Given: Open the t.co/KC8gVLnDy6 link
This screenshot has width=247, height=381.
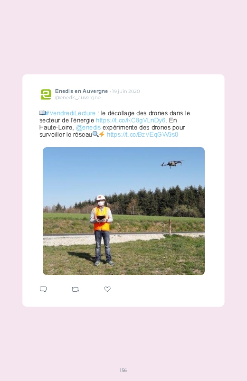Looking at the screenshot, I should [131, 120].
